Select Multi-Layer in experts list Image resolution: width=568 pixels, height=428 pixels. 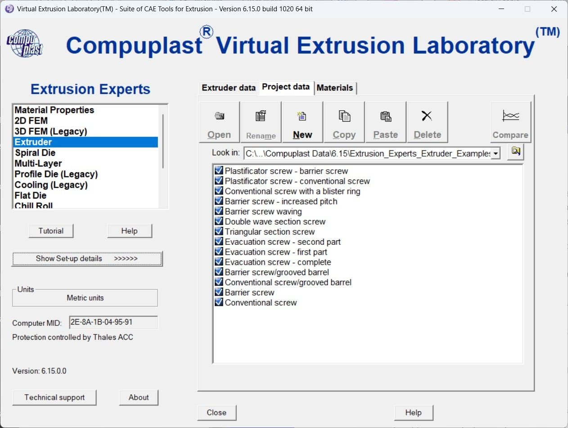pos(86,163)
